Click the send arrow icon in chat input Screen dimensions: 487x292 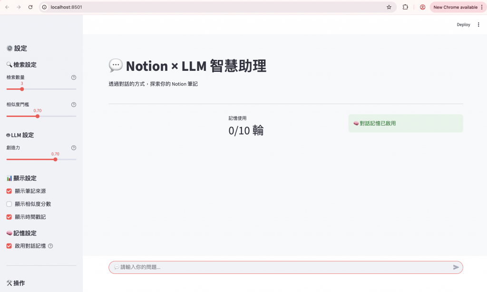[456, 267]
